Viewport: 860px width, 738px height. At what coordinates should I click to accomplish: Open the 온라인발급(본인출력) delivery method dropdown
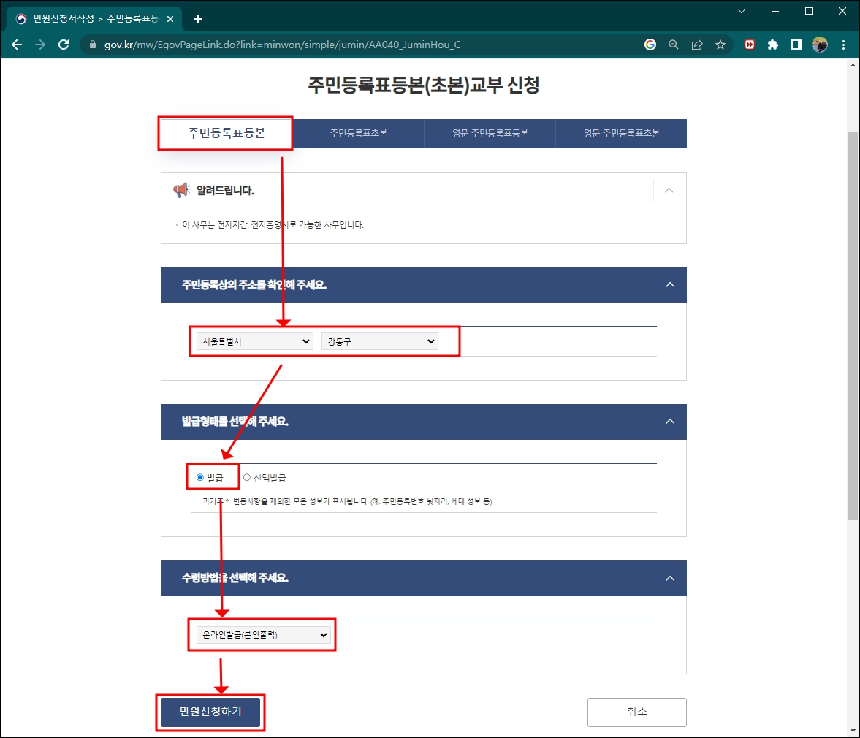click(262, 635)
